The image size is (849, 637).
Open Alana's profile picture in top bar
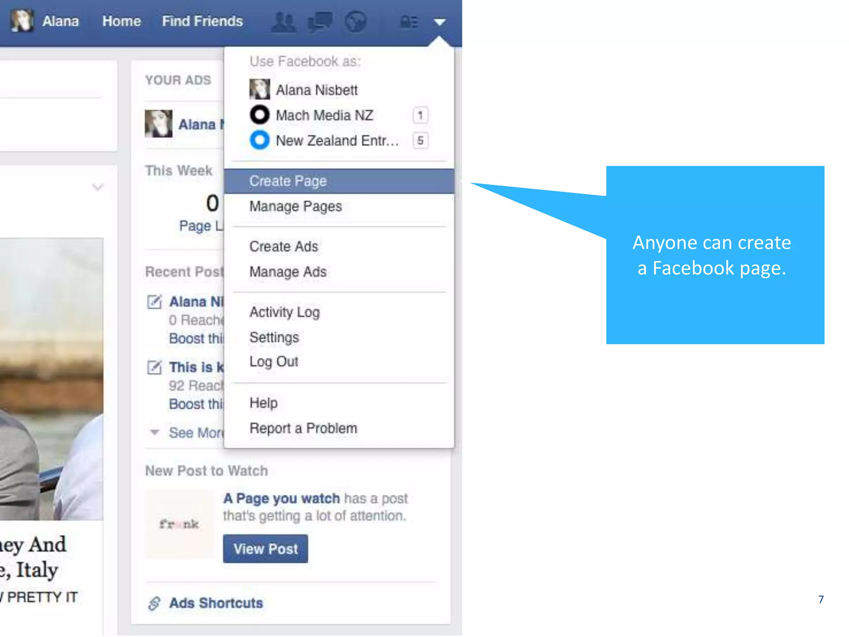(22, 21)
